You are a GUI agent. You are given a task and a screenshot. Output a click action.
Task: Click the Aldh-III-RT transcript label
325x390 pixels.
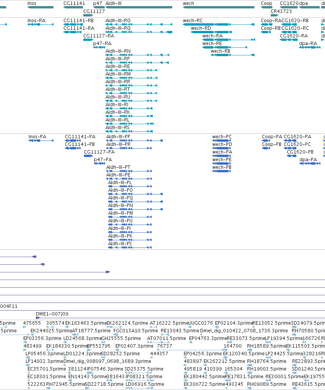point(117,89)
